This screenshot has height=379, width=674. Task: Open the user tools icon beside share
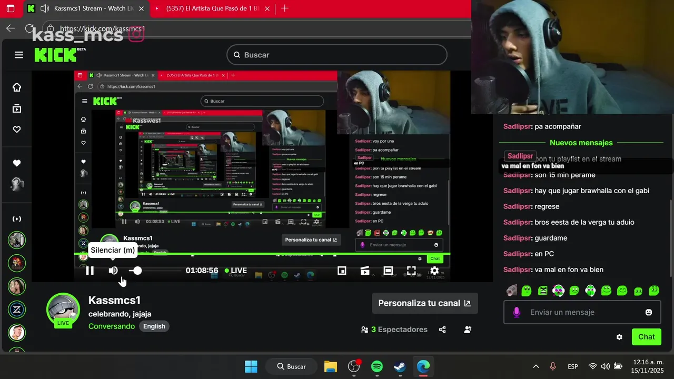coord(468,330)
